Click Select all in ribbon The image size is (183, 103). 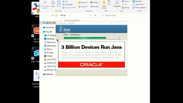[137, 1]
